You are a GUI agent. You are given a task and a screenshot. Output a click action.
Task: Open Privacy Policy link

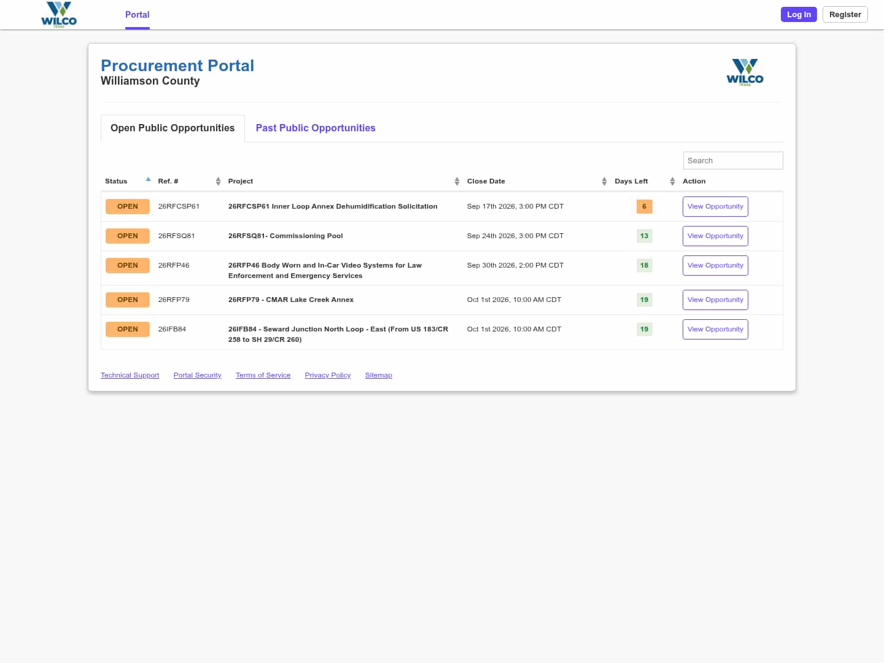328,375
